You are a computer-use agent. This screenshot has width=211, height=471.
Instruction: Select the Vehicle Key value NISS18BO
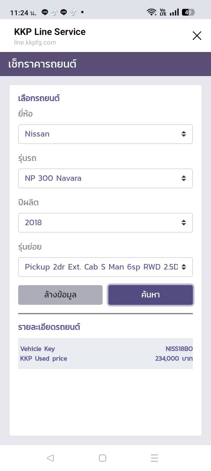179,349
